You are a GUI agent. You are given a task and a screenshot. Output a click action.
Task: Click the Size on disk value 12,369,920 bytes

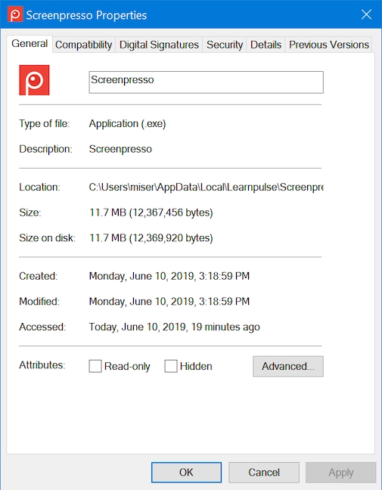click(151, 237)
